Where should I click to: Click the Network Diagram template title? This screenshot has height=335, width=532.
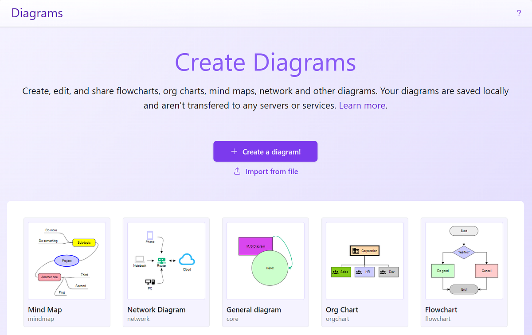tap(156, 310)
